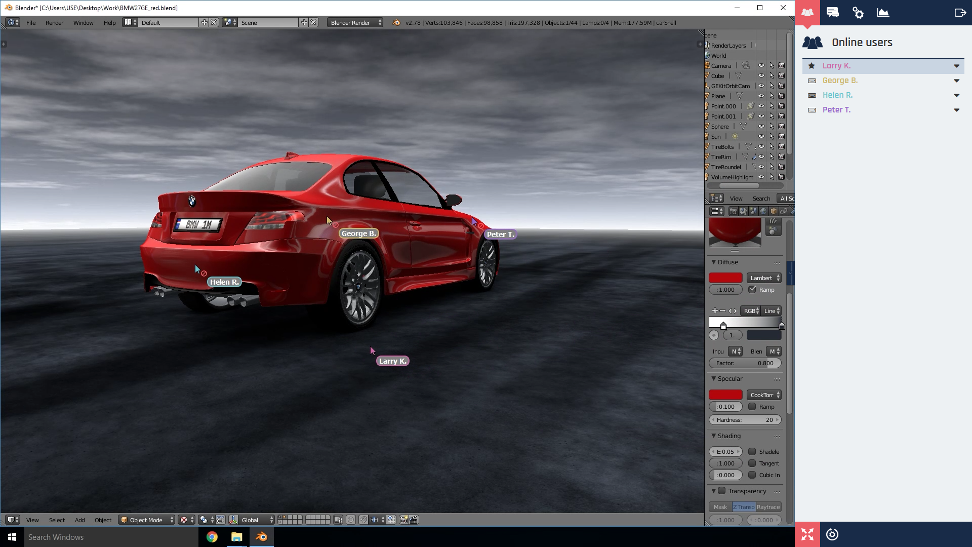Open the viewport Object menu
This screenshot has width=972, height=547.
pyautogui.click(x=103, y=520)
